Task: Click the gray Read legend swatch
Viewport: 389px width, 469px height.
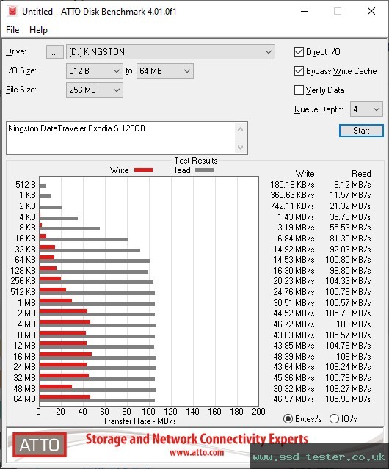Action: point(204,170)
